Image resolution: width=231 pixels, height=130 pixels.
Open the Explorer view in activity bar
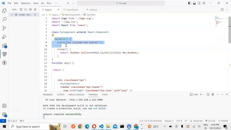(4, 10)
